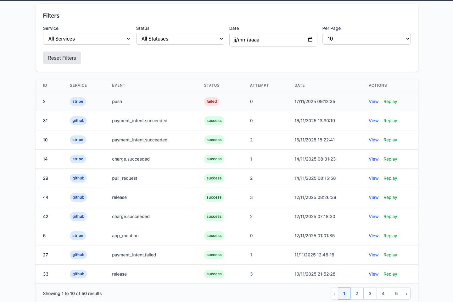Screen dimensions: 453x302
Task: Go to page 3 of results
Action: [370, 294]
